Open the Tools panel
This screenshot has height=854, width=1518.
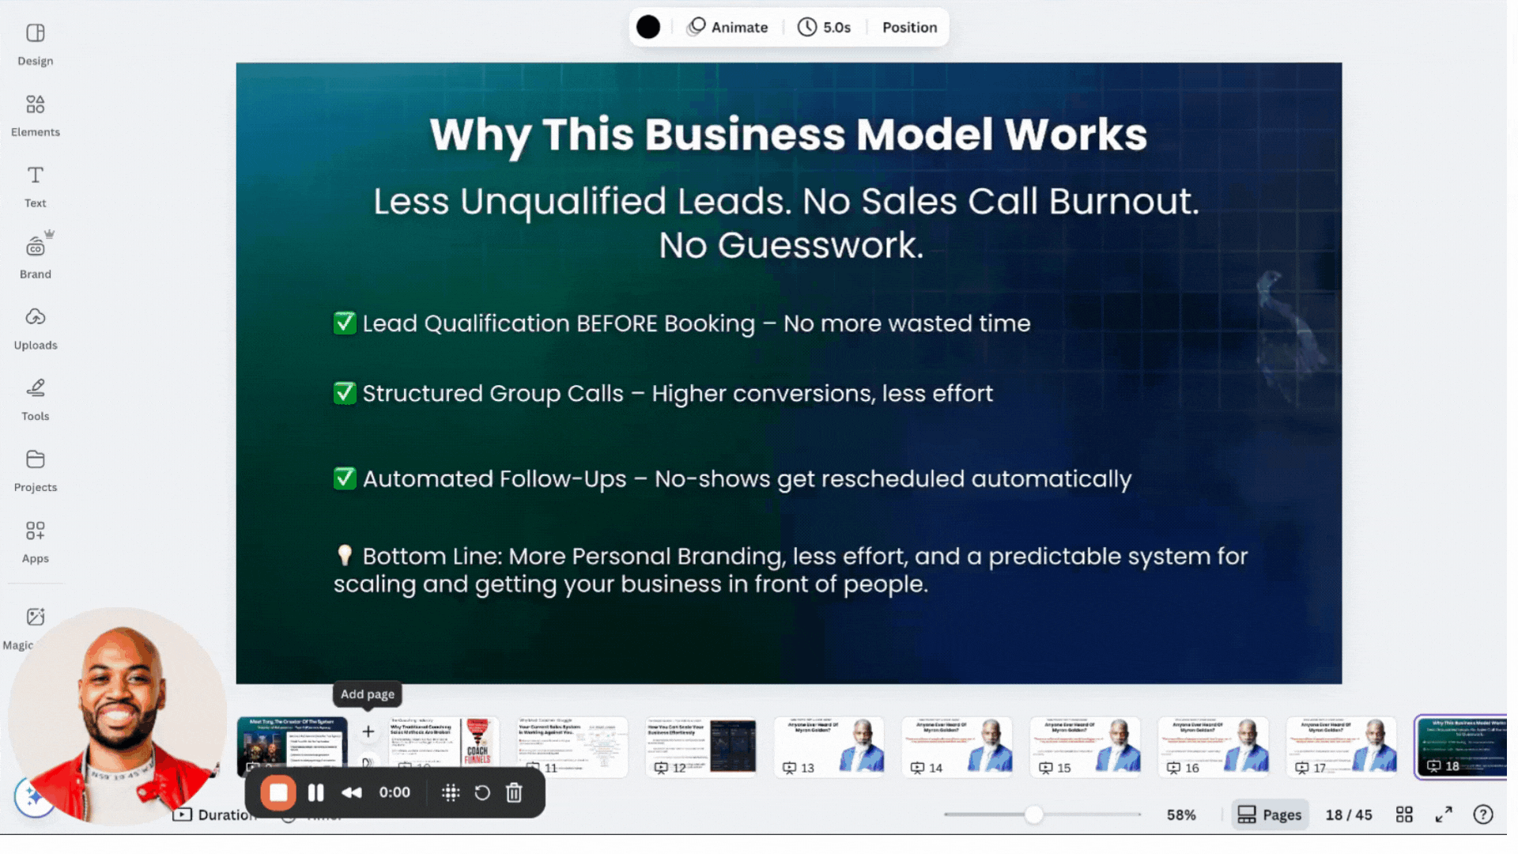pyautogui.click(x=36, y=400)
